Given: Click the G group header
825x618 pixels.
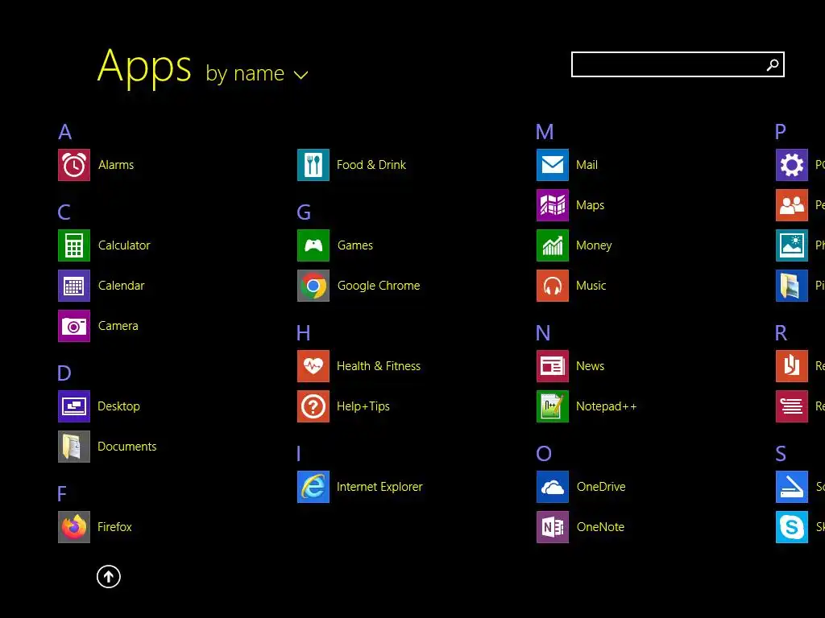Looking at the screenshot, I should pos(304,212).
